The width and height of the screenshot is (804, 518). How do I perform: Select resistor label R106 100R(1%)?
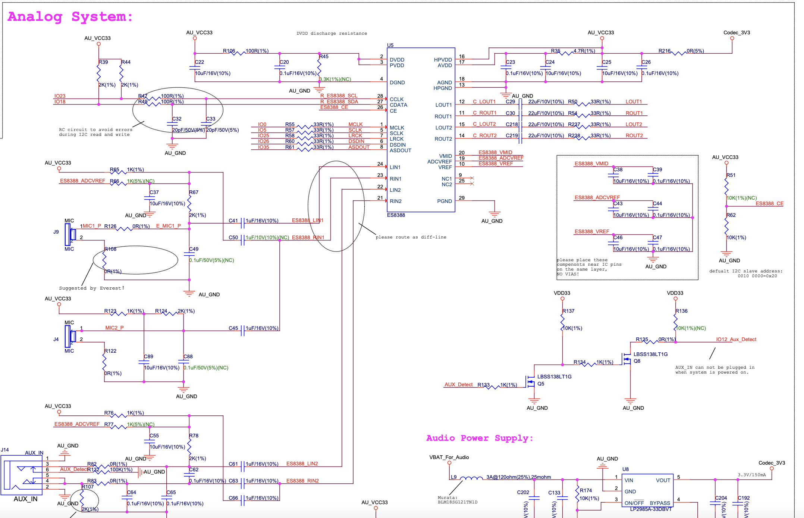click(246, 51)
